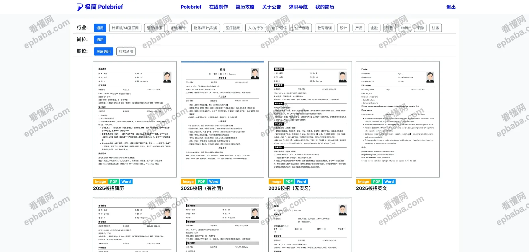Filter by 电子/通信 industry
The width and height of the screenshot is (529, 252).
pos(279,28)
